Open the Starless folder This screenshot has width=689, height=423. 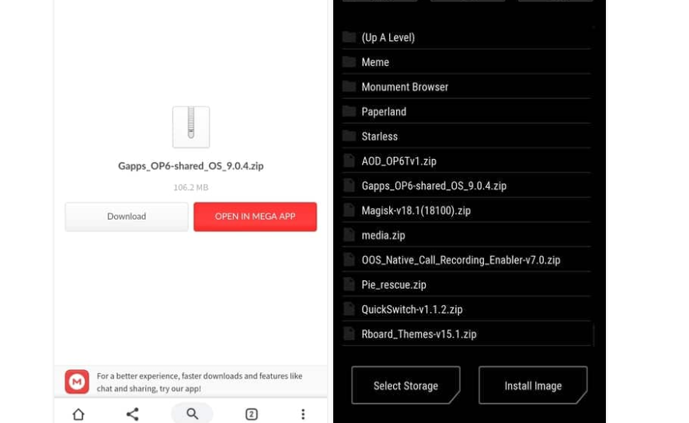(x=379, y=137)
